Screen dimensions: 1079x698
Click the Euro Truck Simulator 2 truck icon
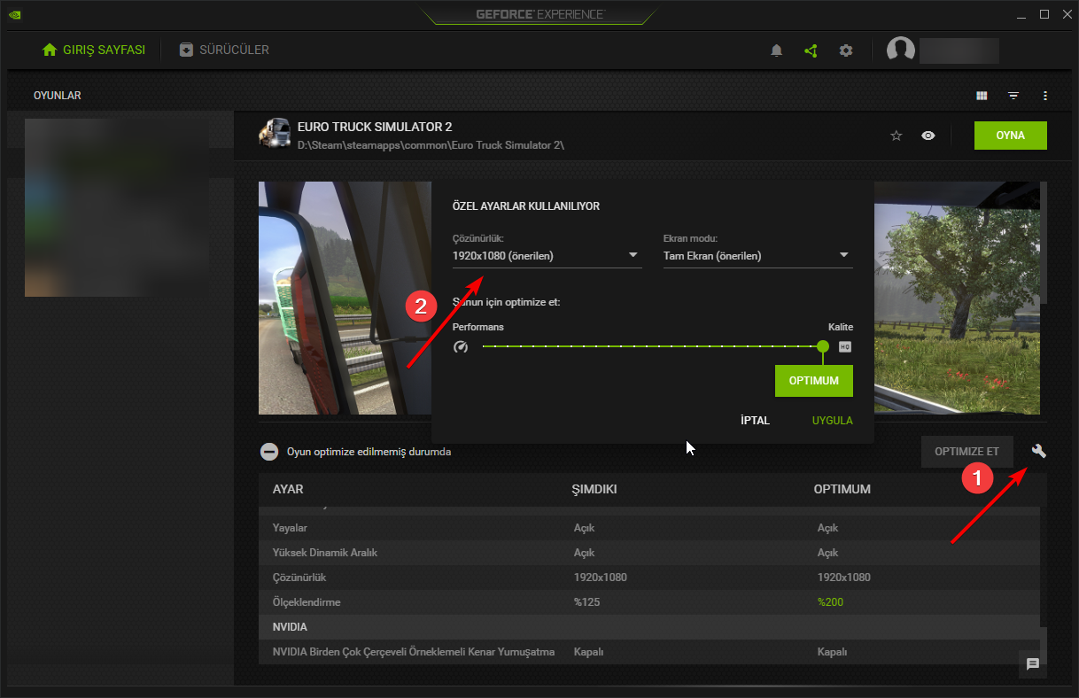tap(275, 135)
